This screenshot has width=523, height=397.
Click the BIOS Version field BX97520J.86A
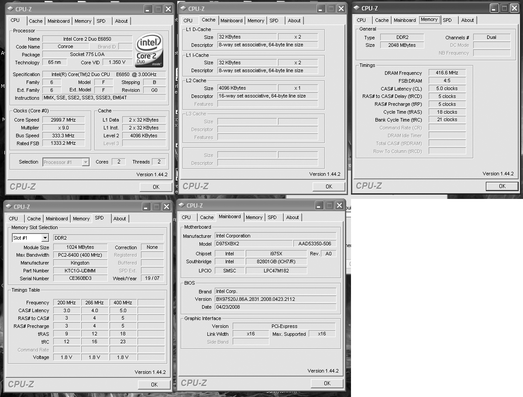pyautogui.click(x=275, y=299)
